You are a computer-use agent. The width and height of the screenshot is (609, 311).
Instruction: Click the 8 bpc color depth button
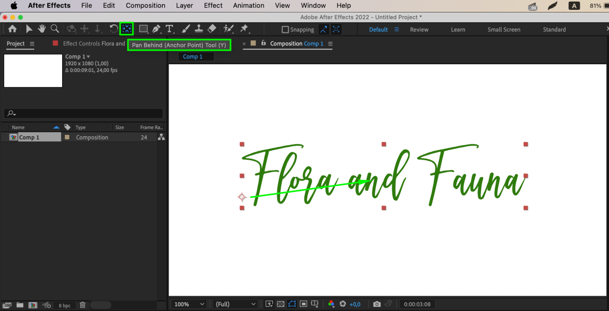pos(65,305)
